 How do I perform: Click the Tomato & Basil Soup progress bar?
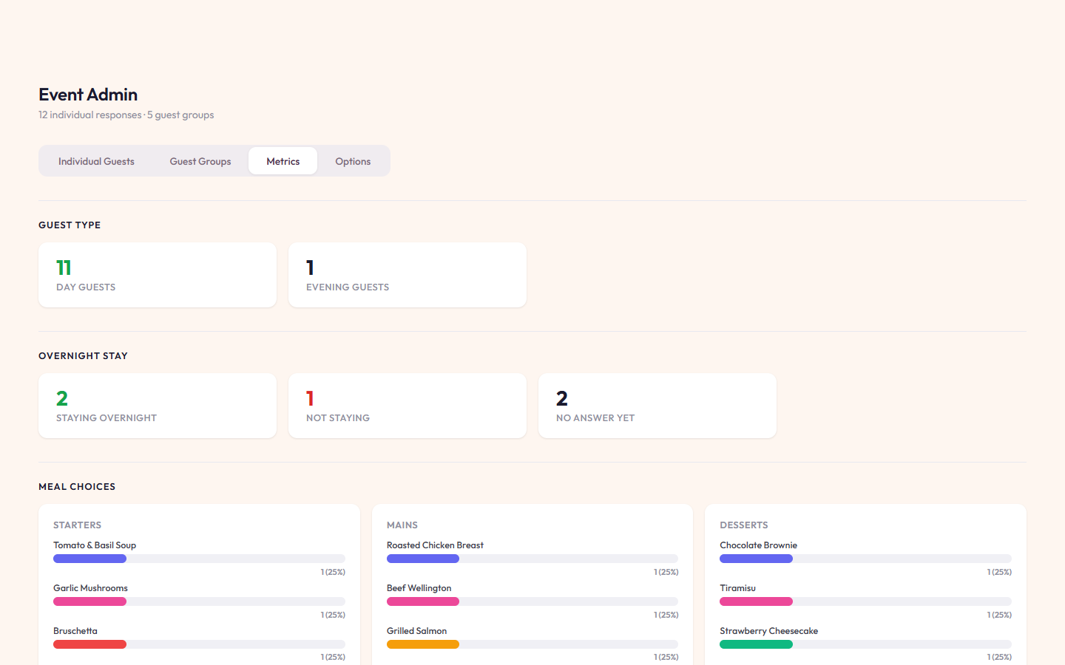(x=199, y=559)
